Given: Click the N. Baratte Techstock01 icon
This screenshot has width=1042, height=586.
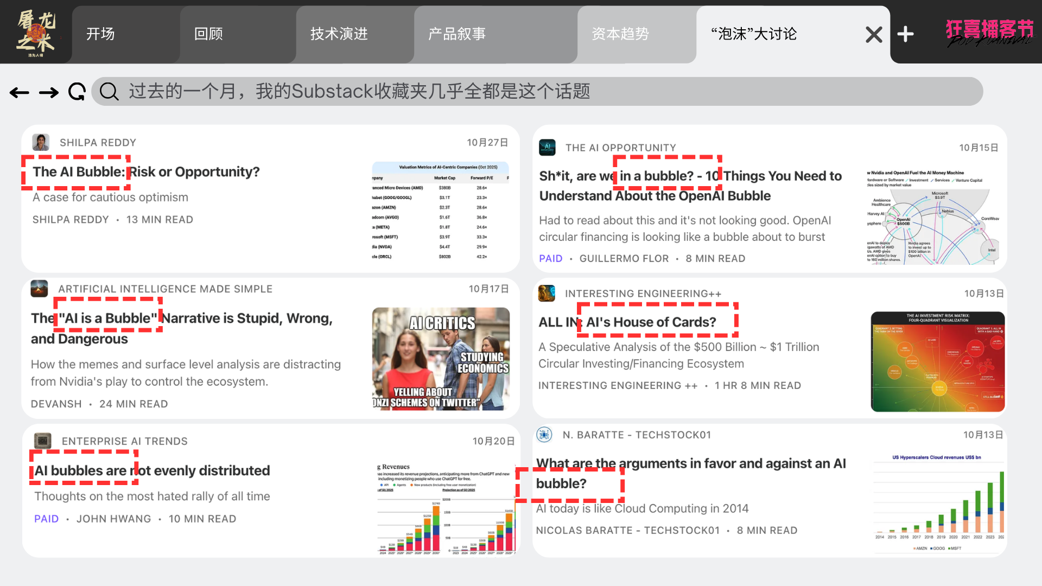Looking at the screenshot, I should [544, 434].
